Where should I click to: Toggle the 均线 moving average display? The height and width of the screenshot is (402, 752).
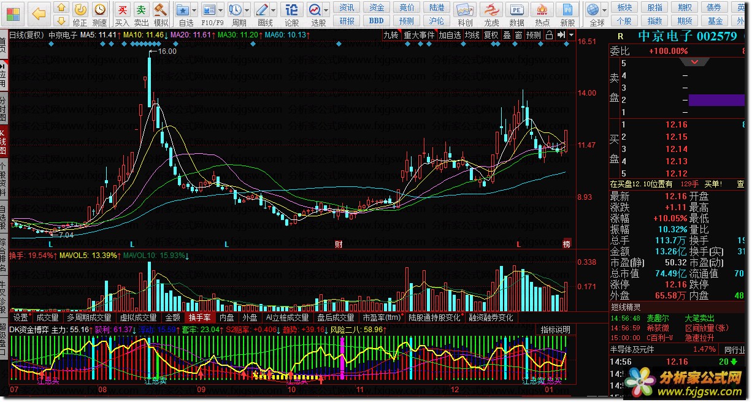click(x=472, y=35)
